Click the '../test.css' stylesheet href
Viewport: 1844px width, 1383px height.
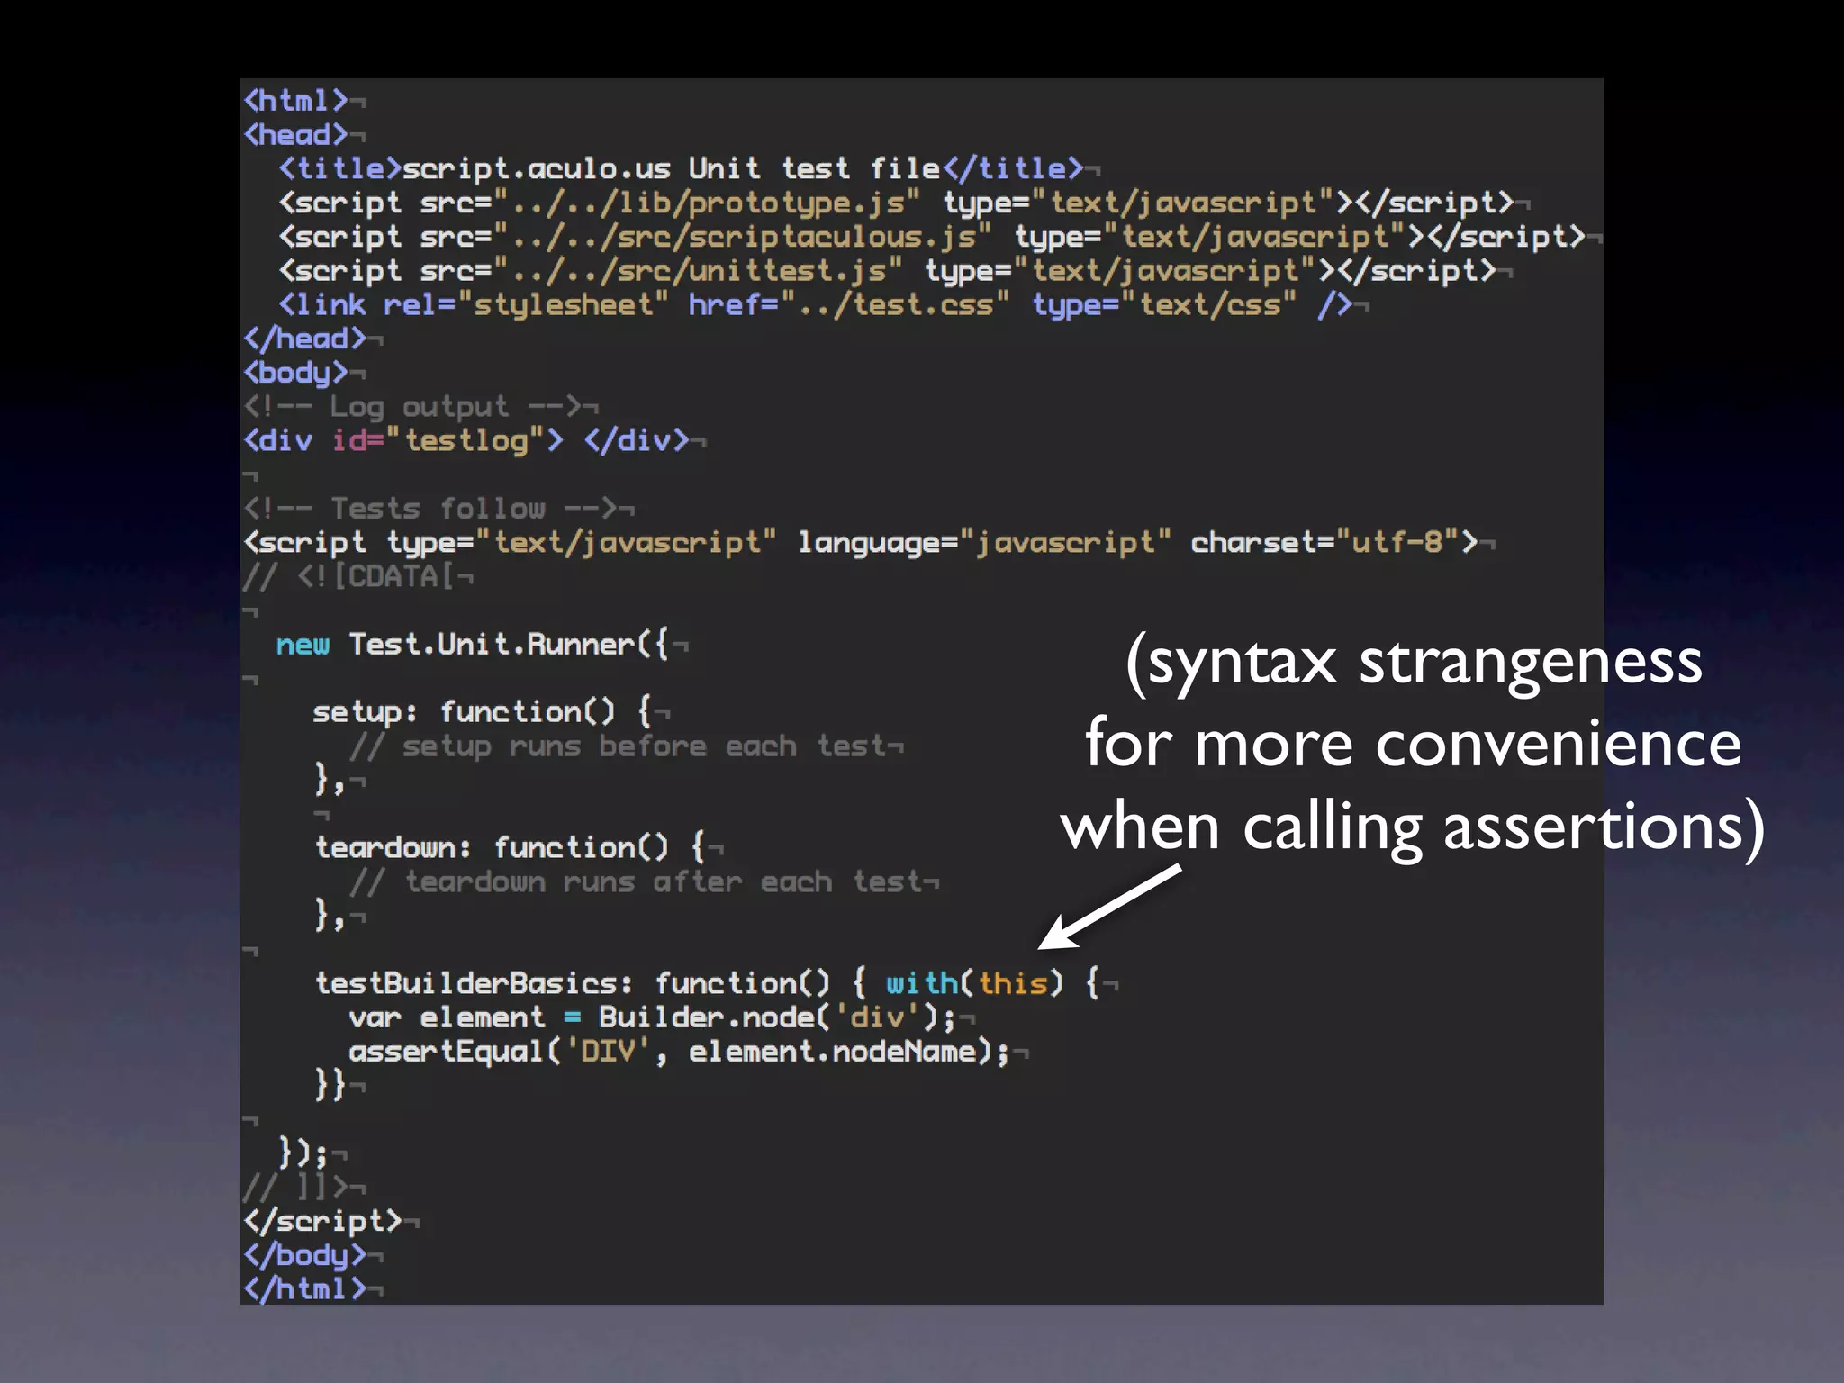coord(896,304)
